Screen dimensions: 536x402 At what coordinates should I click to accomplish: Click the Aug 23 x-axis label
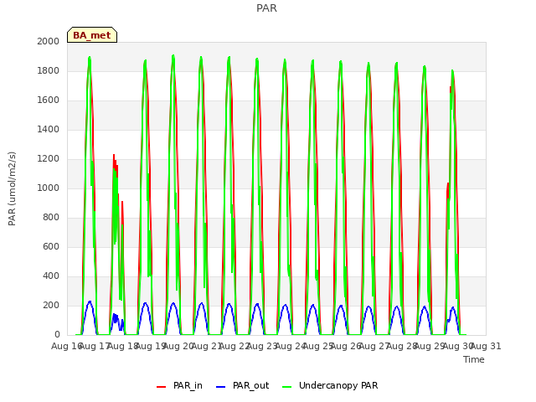(x=262, y=346)
